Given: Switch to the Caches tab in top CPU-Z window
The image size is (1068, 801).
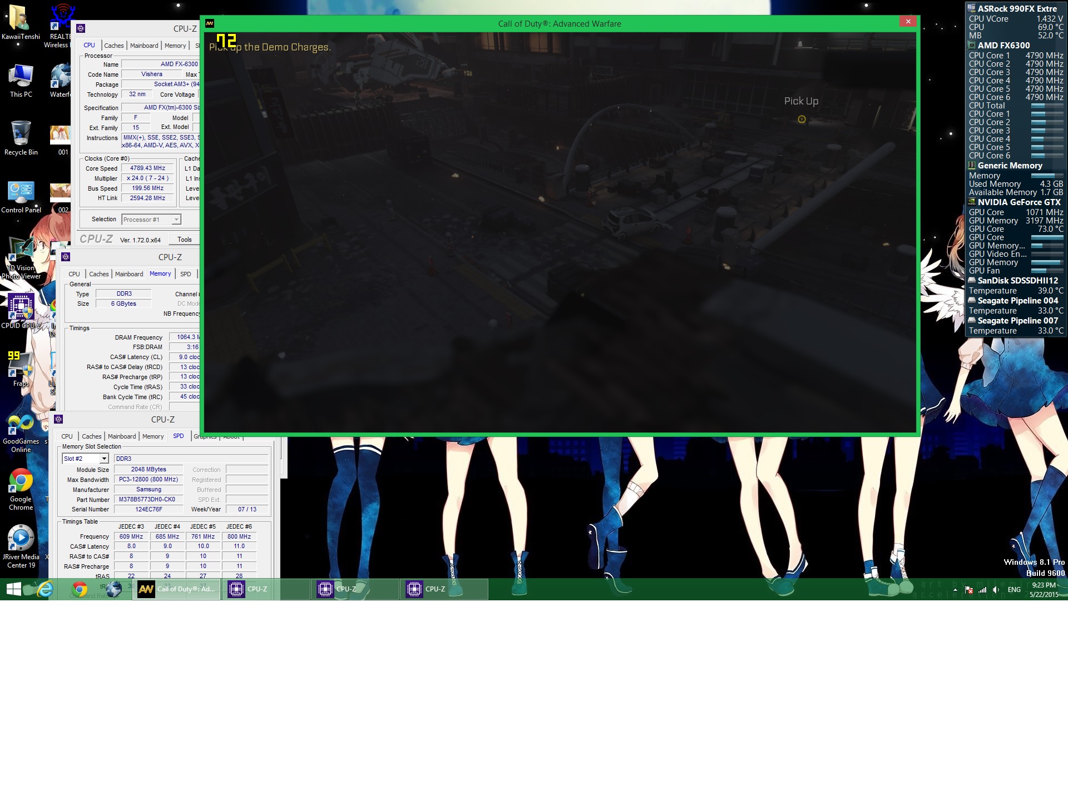Looking at the screenshot, I should (x=113, y=46).
